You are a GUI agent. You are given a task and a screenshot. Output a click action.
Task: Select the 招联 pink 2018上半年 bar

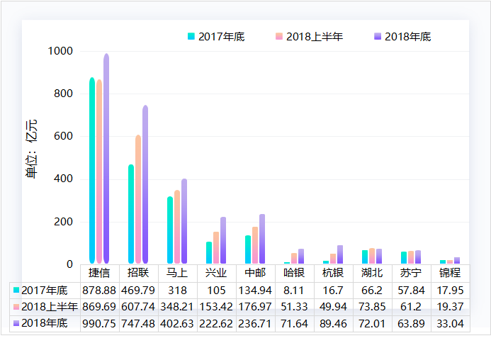[138, 199]
